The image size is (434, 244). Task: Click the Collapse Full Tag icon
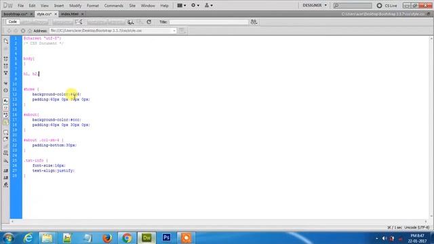click(x=6, y=59)
